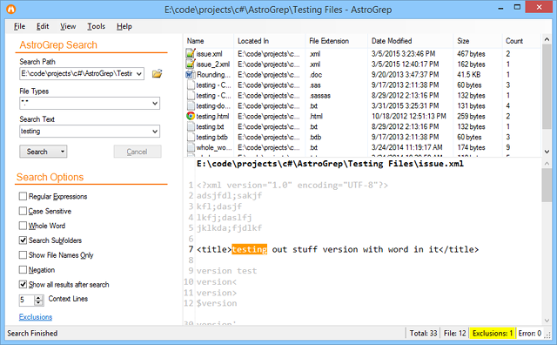Click the file icon of the .sassas row
Screen dimensions: 557x345
coord(191,95)
